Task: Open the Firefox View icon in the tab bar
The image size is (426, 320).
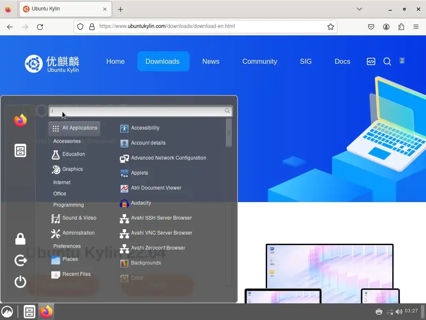Action: tap(8, 9)
